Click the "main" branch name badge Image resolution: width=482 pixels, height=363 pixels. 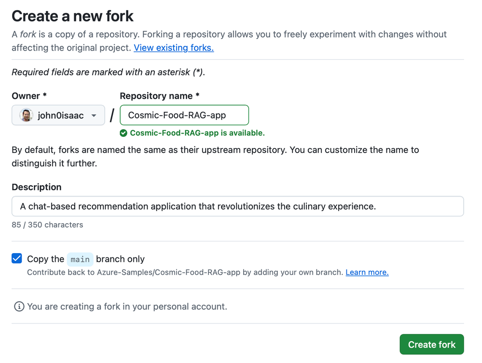pos(80,259)
